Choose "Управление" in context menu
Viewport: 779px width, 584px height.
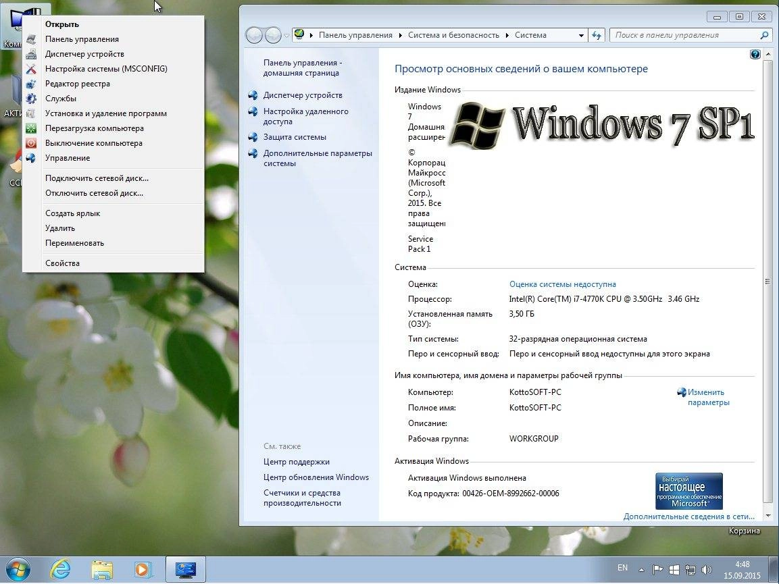pyautogui.click(x=114, y=159)
